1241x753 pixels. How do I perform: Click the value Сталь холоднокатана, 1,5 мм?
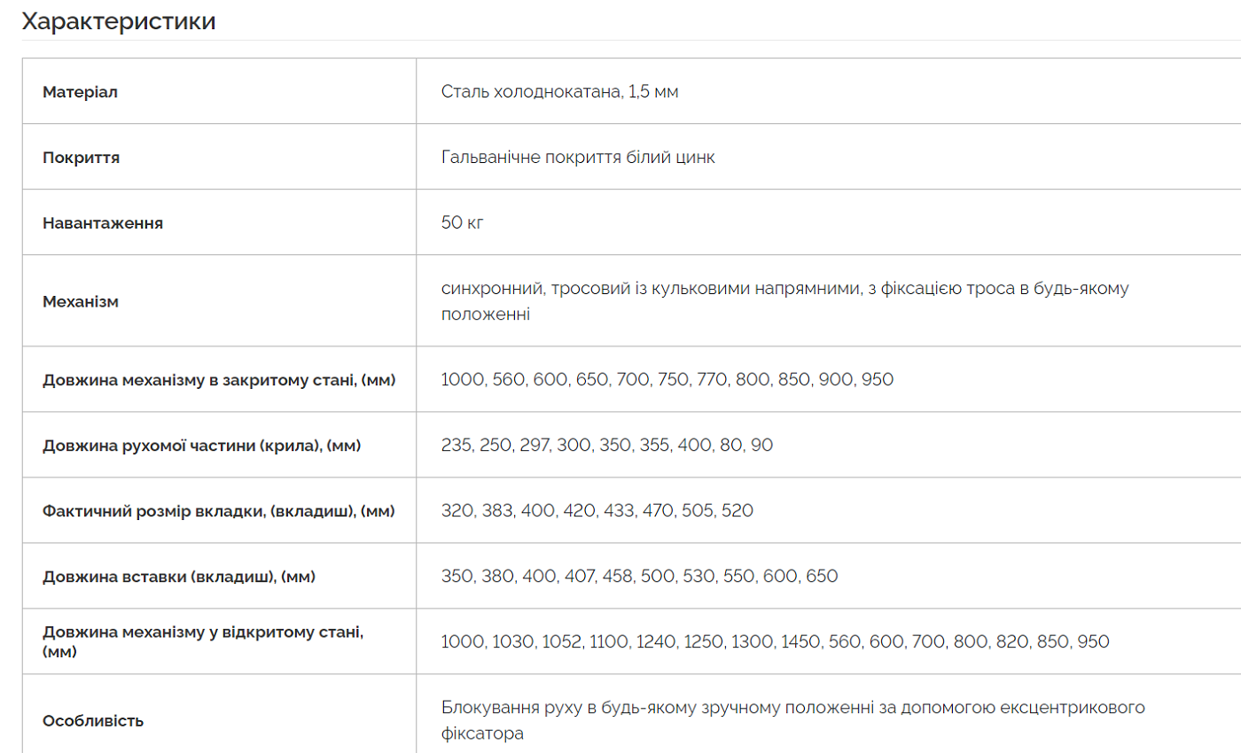pyautogui.click(x=560, y=91)
